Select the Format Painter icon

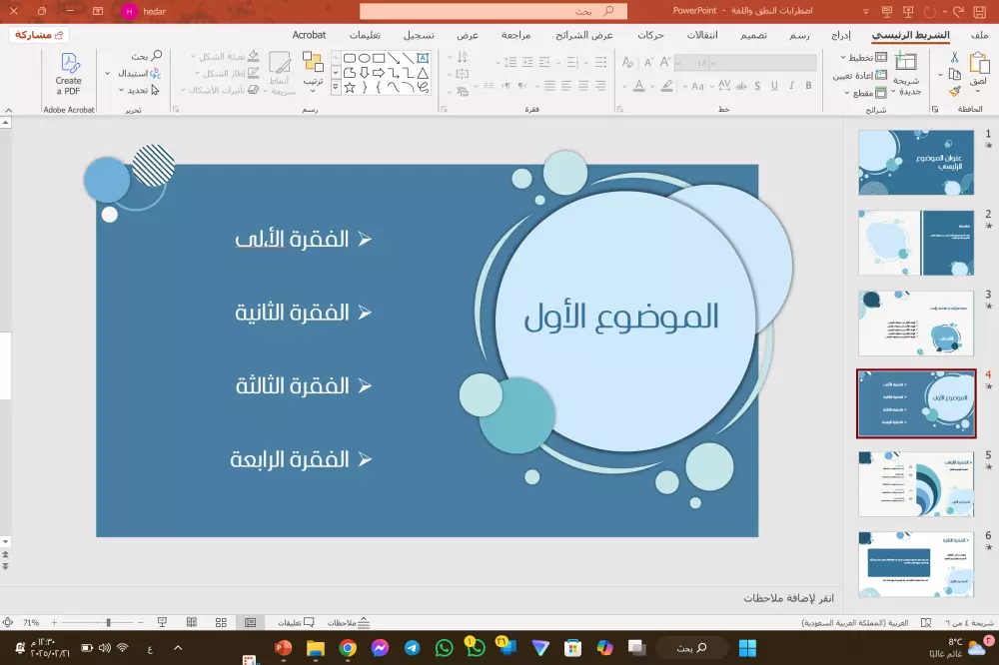point(953,91)
